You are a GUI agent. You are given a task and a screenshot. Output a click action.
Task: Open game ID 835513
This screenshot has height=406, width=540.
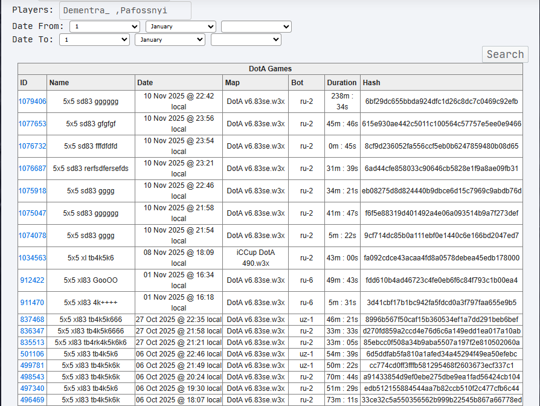[x=33, y=343]
